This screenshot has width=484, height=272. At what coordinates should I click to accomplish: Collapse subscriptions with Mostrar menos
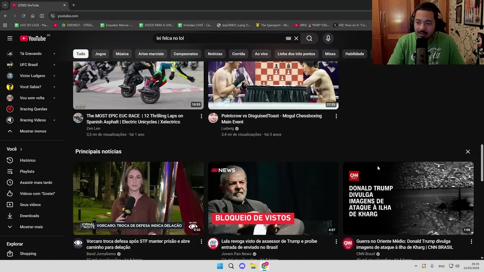[32, 131]
